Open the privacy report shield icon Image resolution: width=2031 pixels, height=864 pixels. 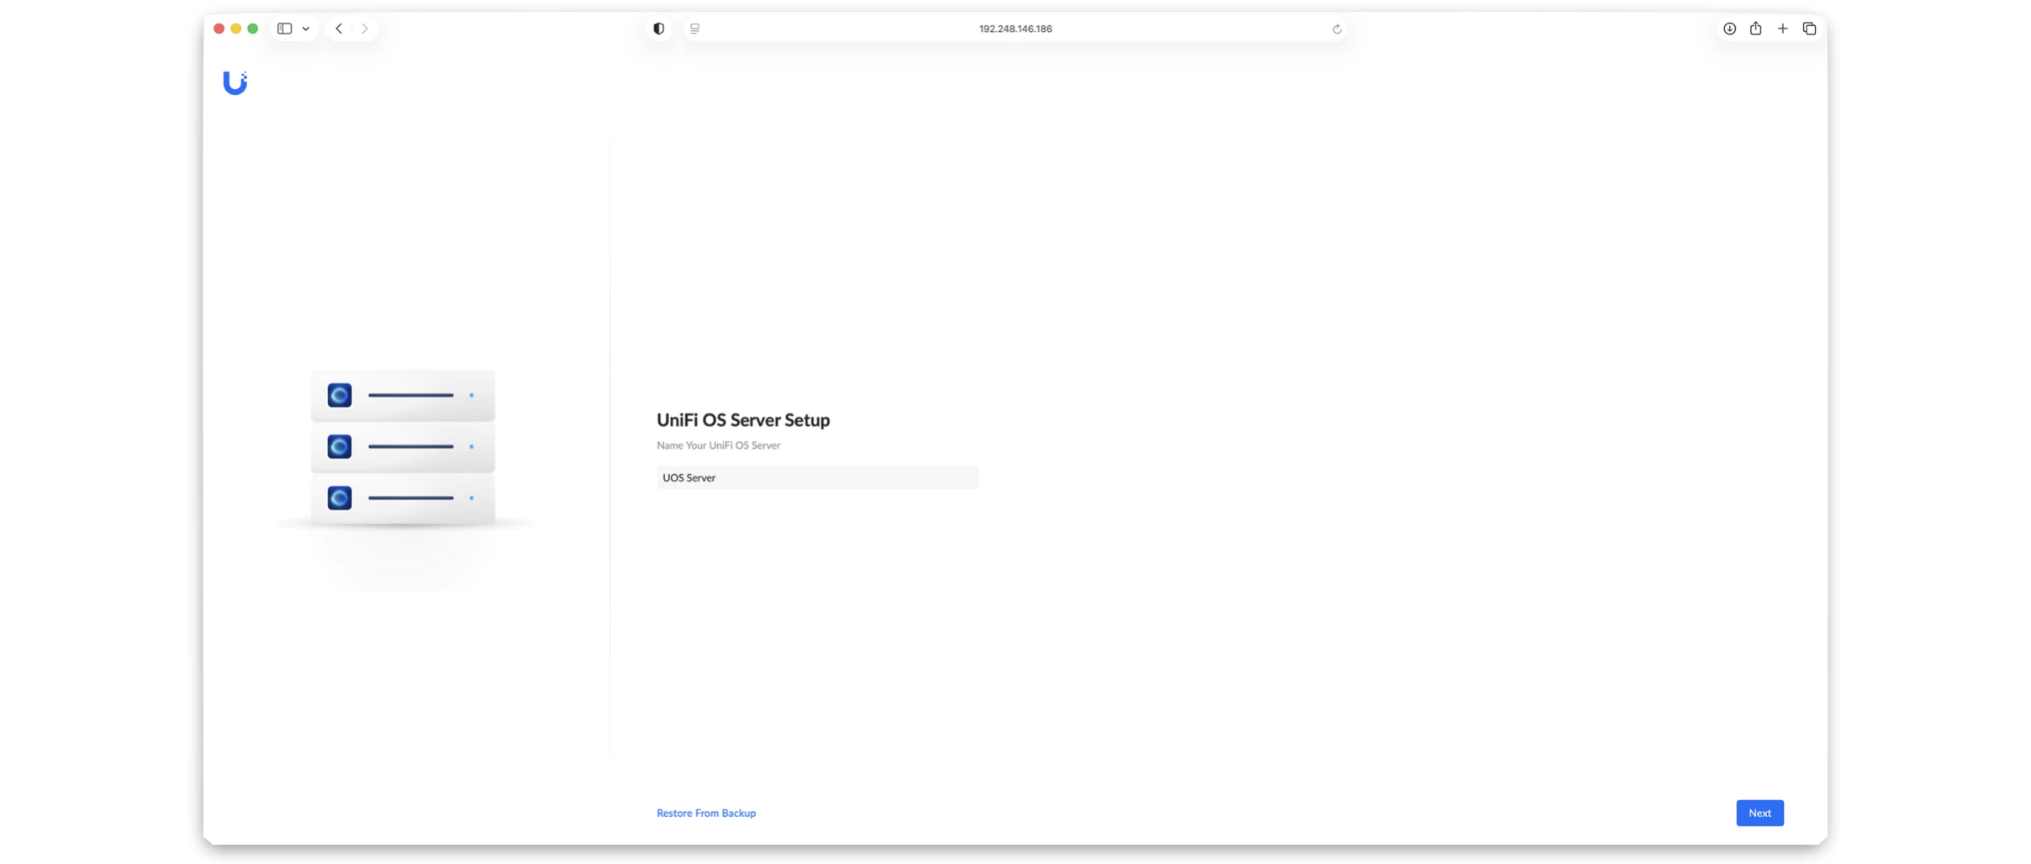point(659,29)
